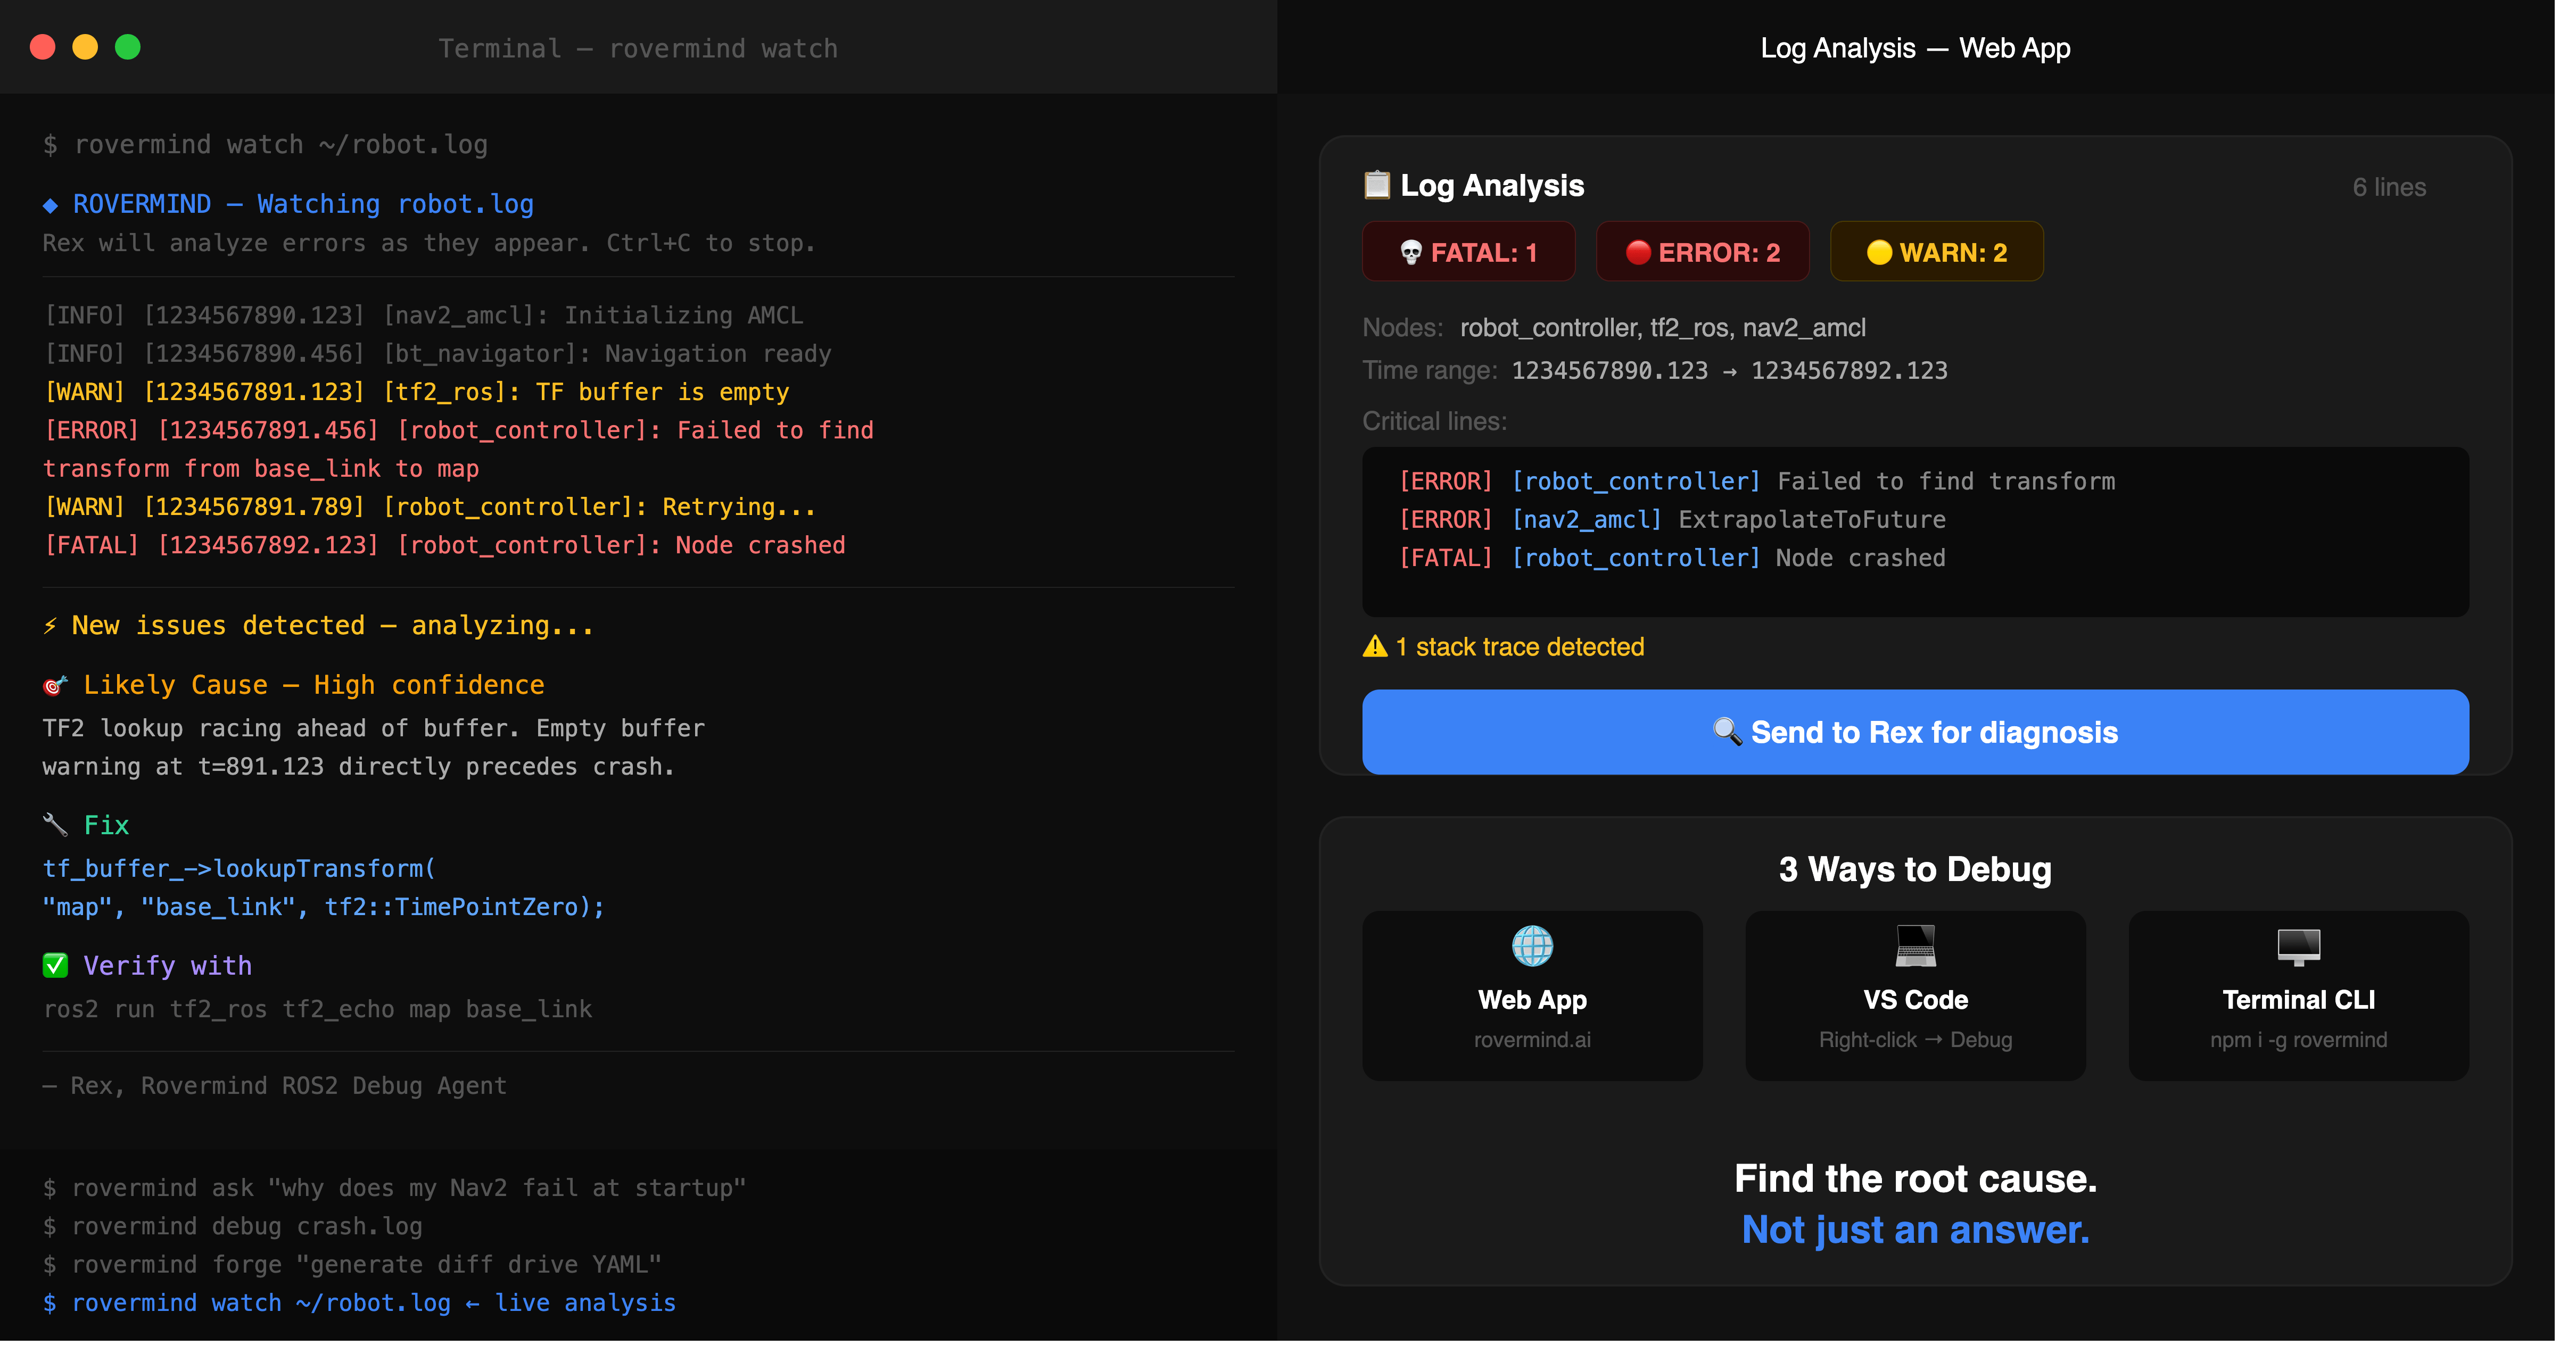Screen dimensions: 2576x1362
Task: Click the 'Log Analysis — Web App' title
Action: click(1915, 48)
